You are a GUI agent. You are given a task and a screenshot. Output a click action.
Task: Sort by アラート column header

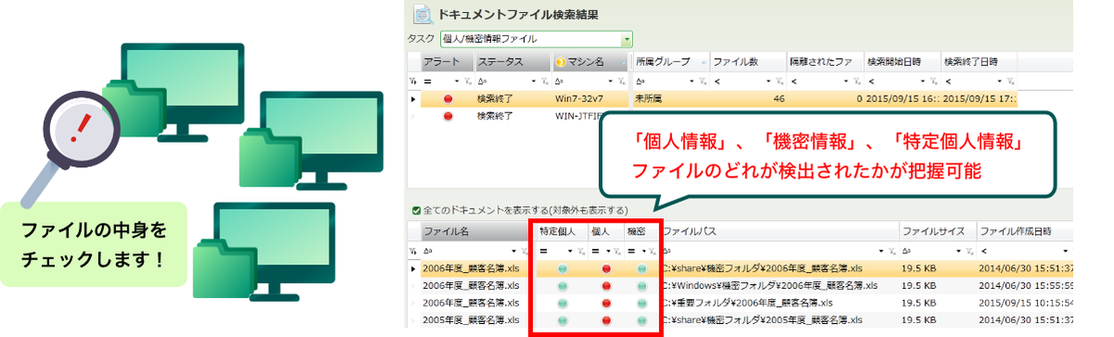[x=447, y=62]
